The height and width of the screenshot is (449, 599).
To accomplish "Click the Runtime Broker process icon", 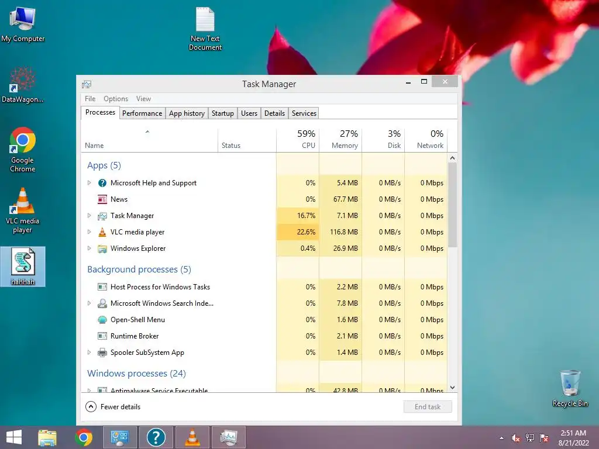I will pos(102,336).
